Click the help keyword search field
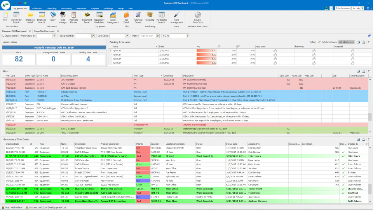373x210 pixels. [x=347, y=8]
